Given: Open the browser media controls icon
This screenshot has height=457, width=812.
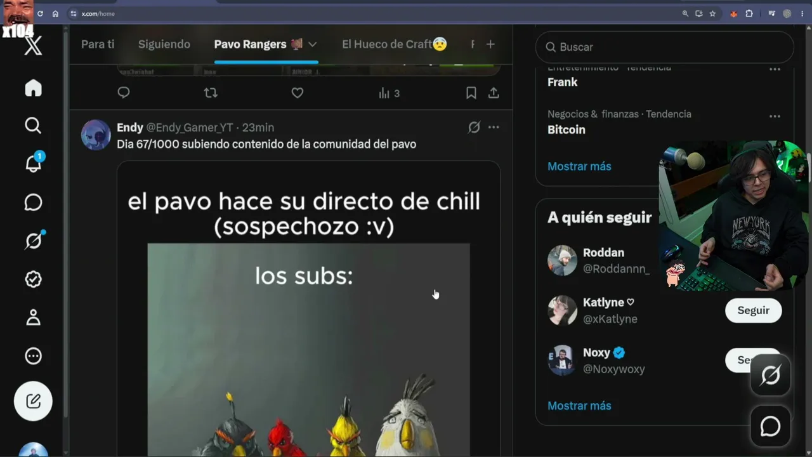Looking at the screenshot, I should point(771,13).
